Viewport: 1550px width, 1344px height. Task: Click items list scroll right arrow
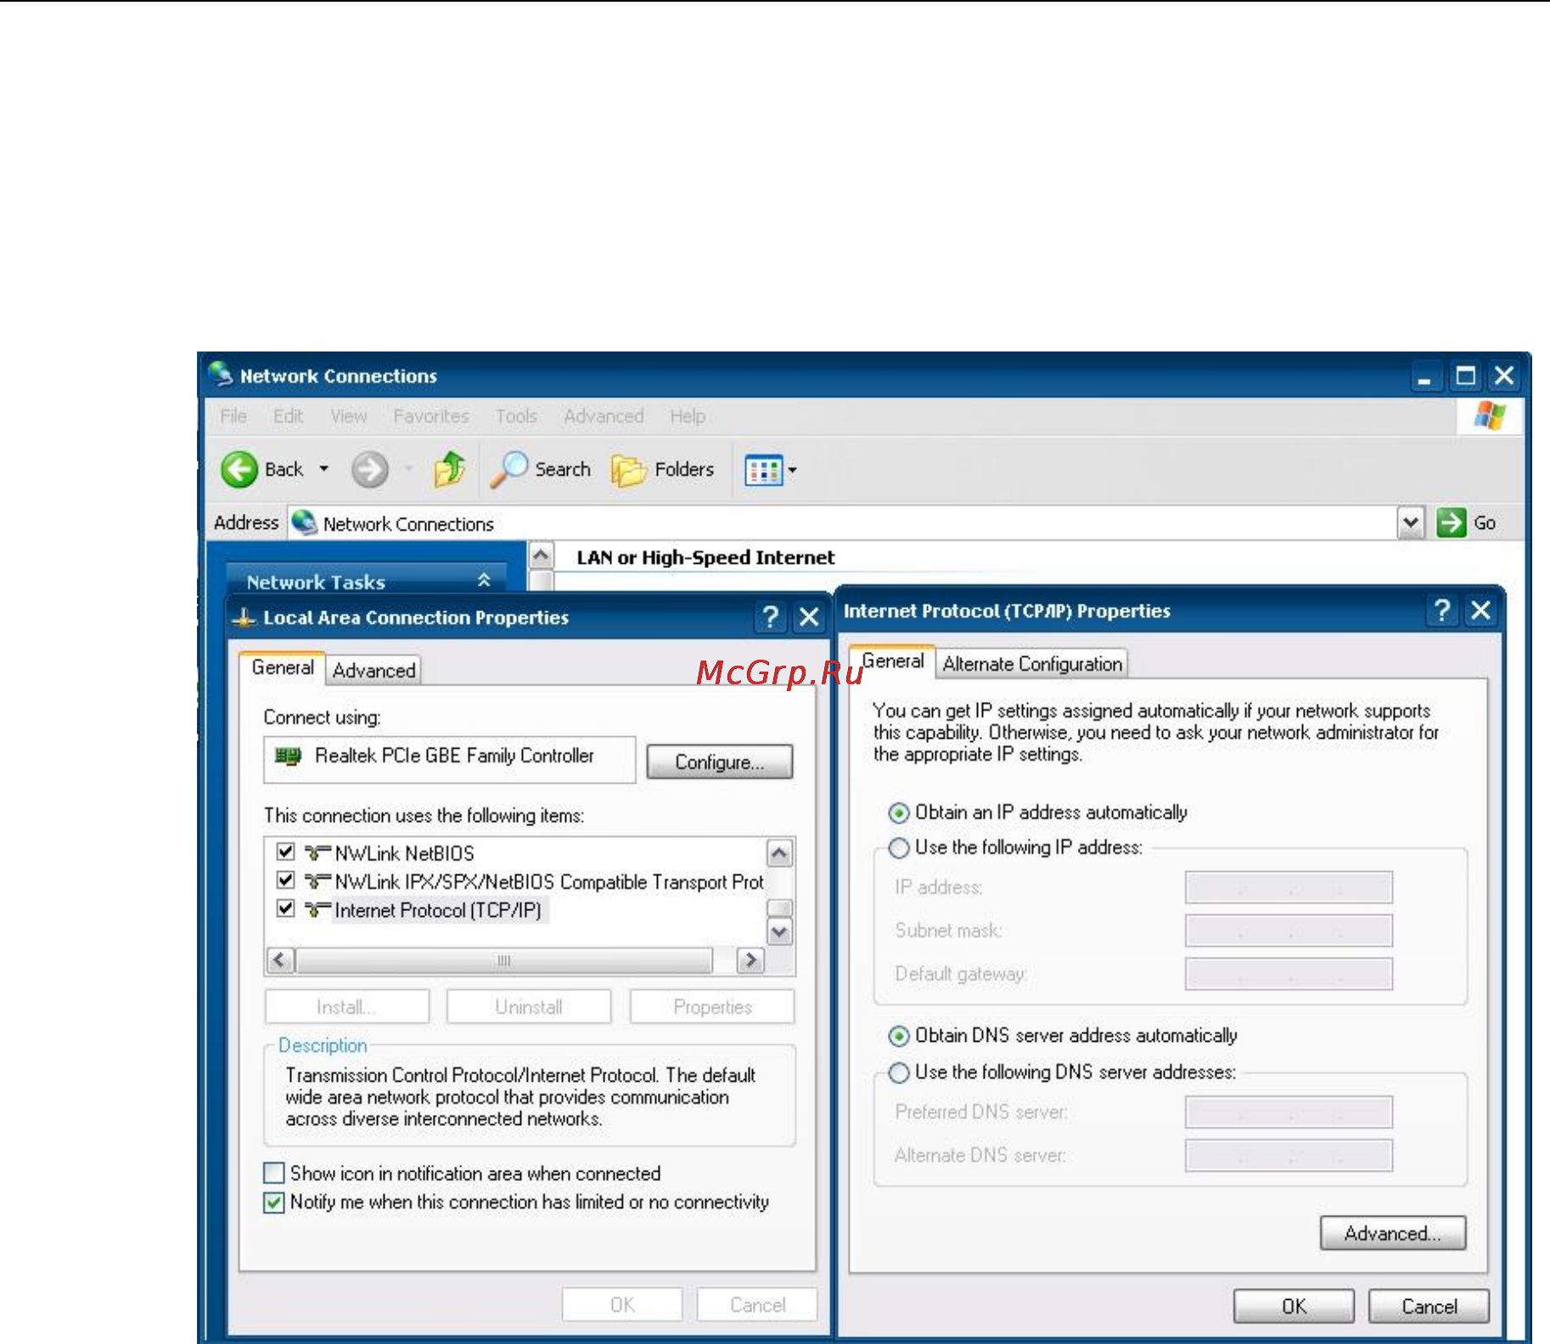[x=750, y=960]
